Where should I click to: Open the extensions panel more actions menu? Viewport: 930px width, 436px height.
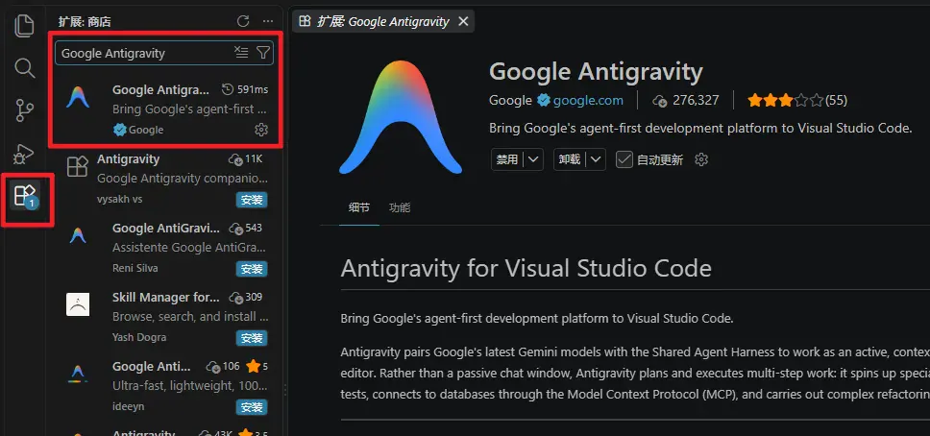[268, 21]
